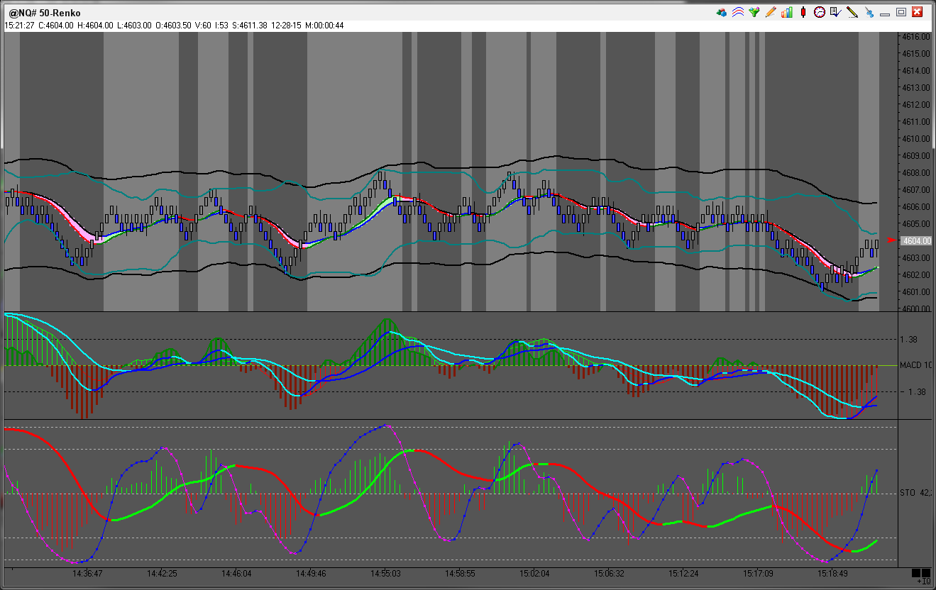
Task: Click the STO indicator label
Action: (x=915, y=492)
